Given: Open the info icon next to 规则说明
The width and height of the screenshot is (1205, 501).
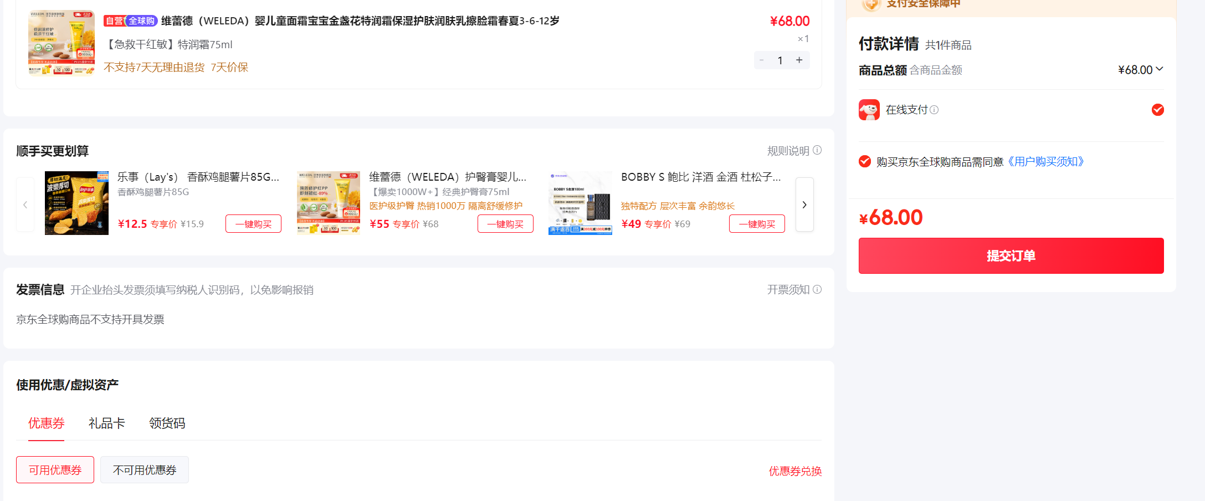Looking at the screenshot, I should (817, 150).
